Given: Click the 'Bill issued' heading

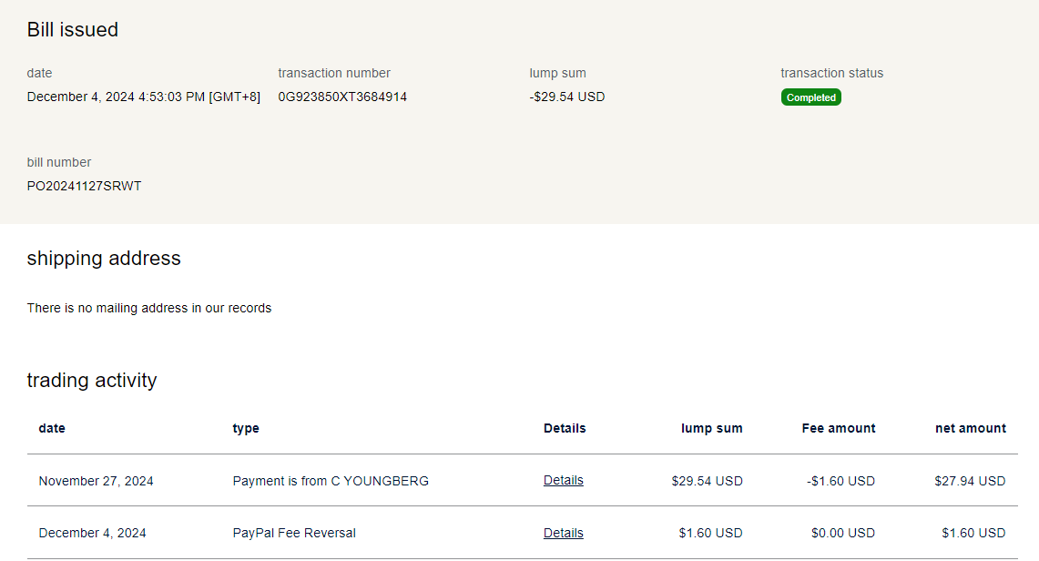Looking at the screenshot, I should [73, 29].
